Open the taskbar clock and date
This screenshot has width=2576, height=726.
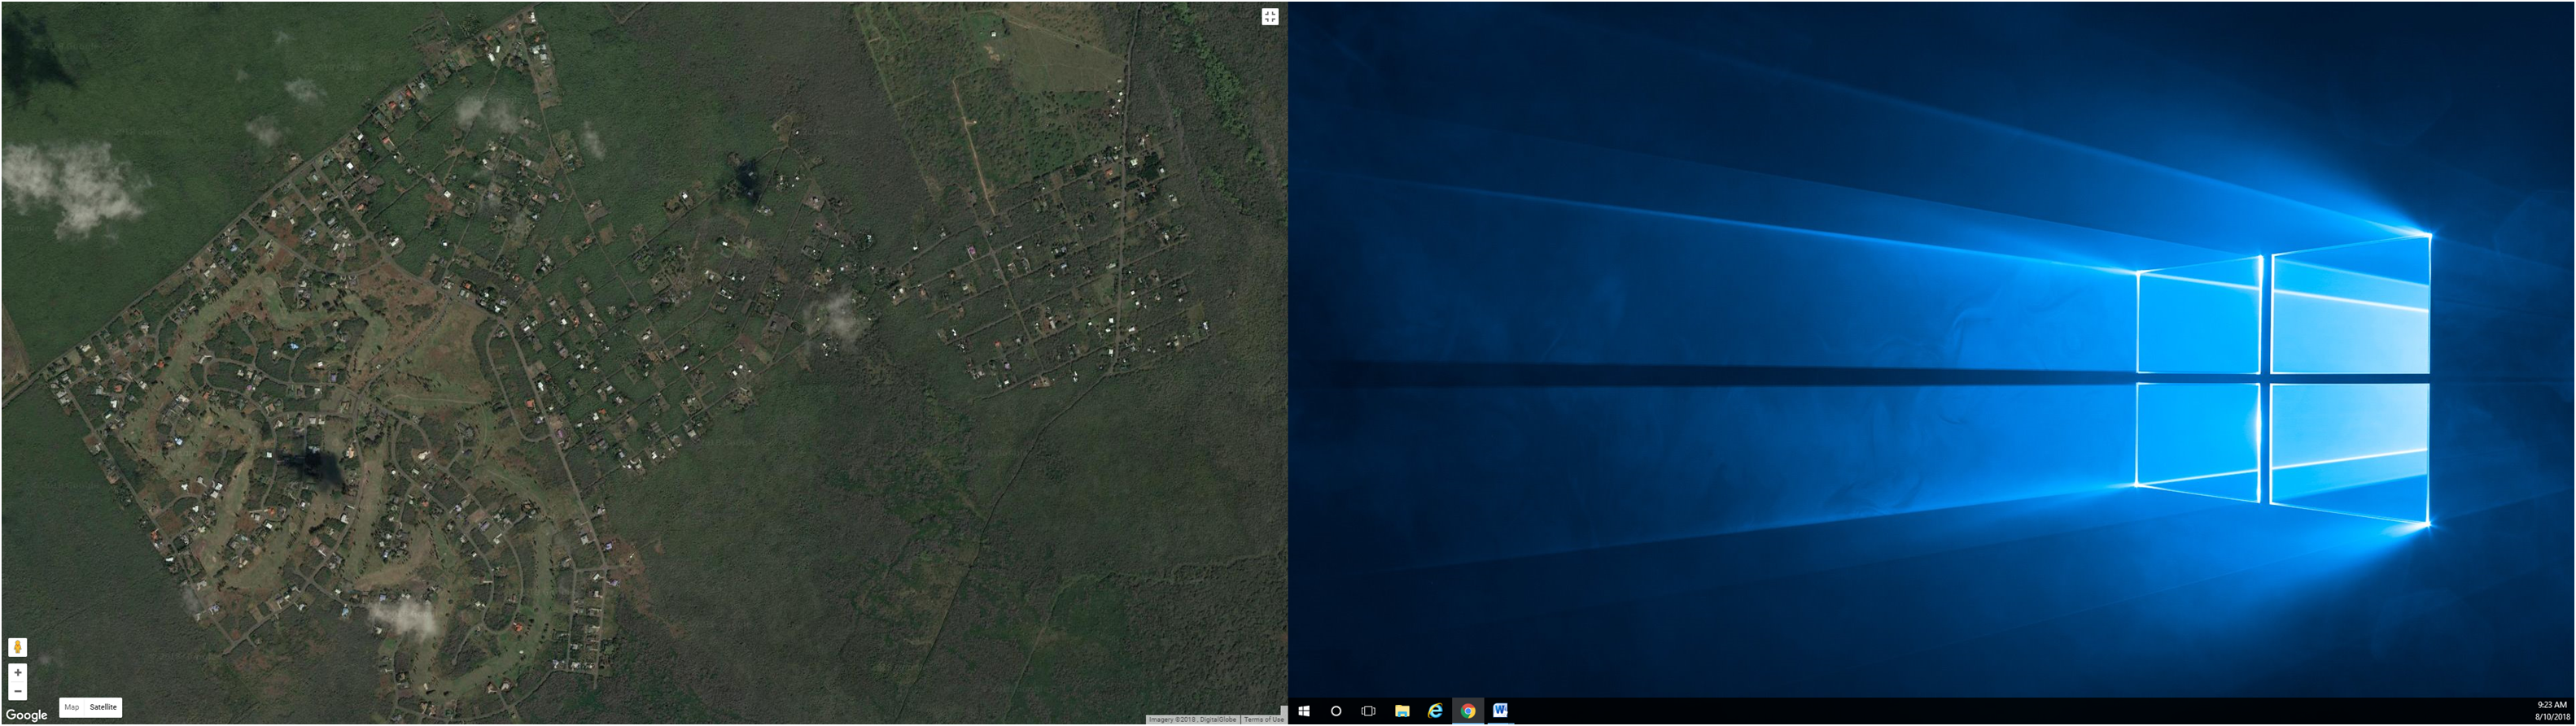(2551, 711)
